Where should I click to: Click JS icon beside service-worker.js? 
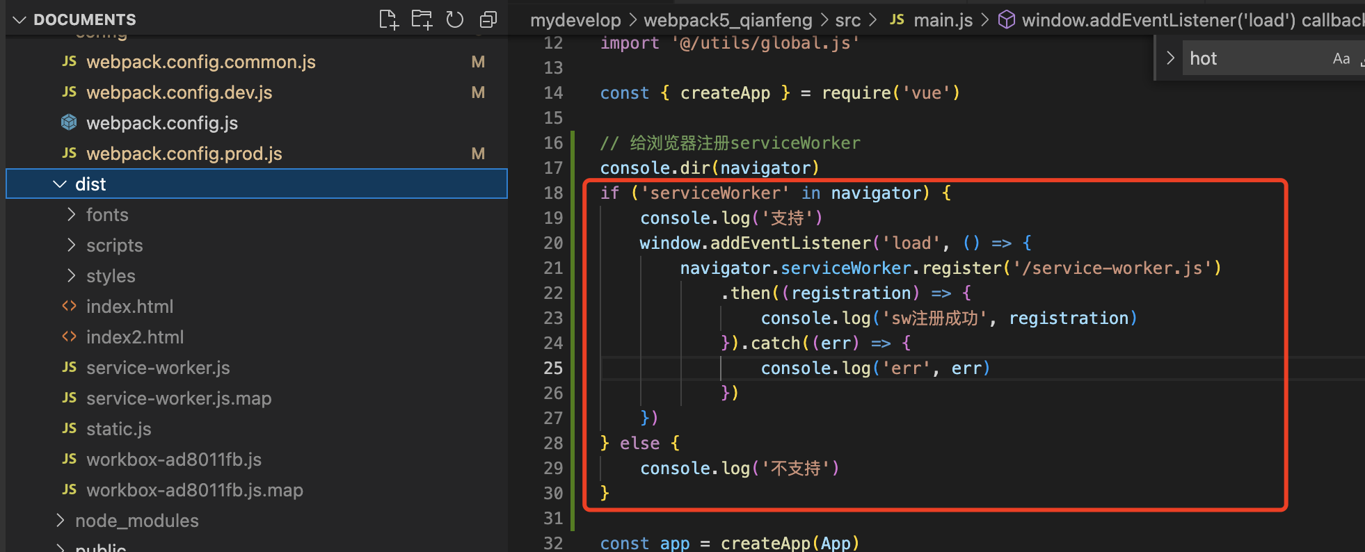[x=69, y=367]
